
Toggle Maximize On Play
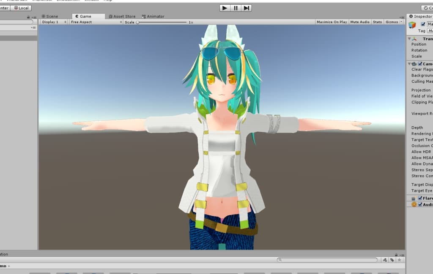click(332, 22)
